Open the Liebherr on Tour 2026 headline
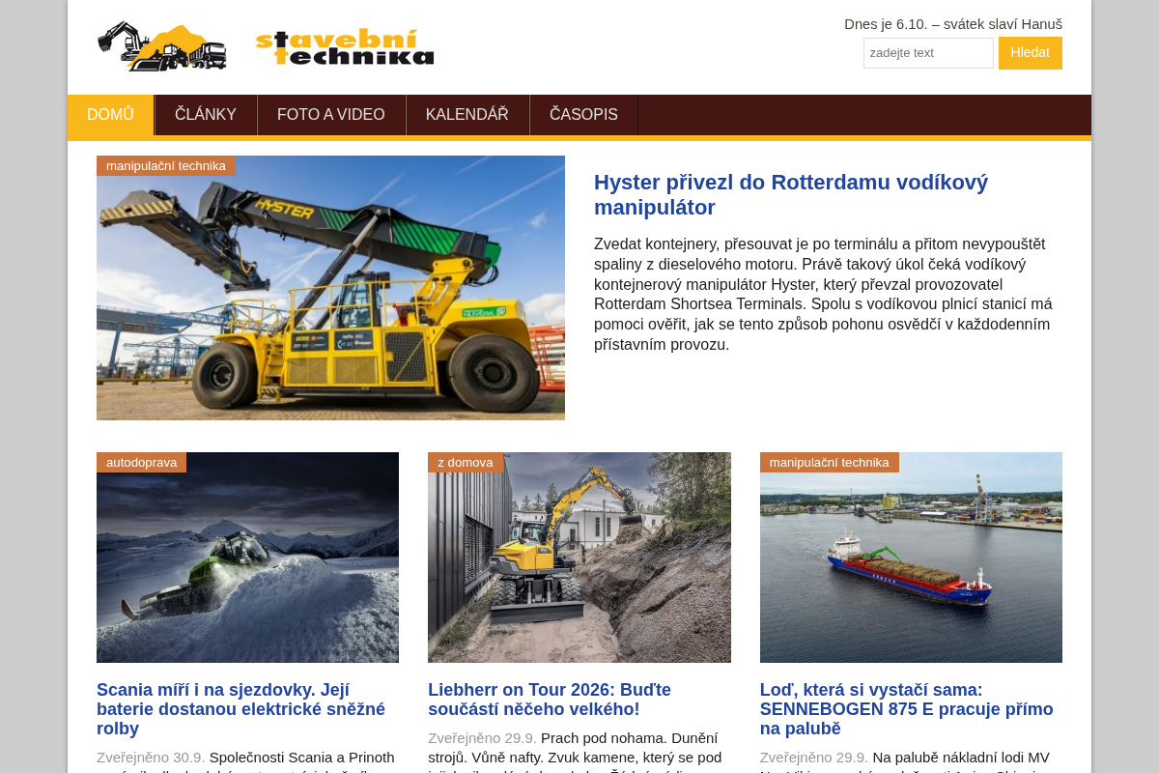Screen dimensions: 1159x773 [x=550, y=700]
